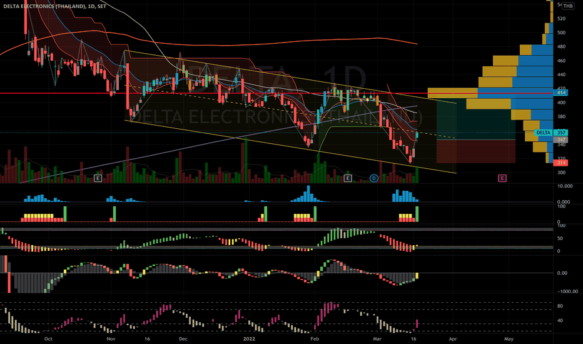This screenshot has height=344, width=583.
Task: Click the Oct label on time axis
Action: 48,339
